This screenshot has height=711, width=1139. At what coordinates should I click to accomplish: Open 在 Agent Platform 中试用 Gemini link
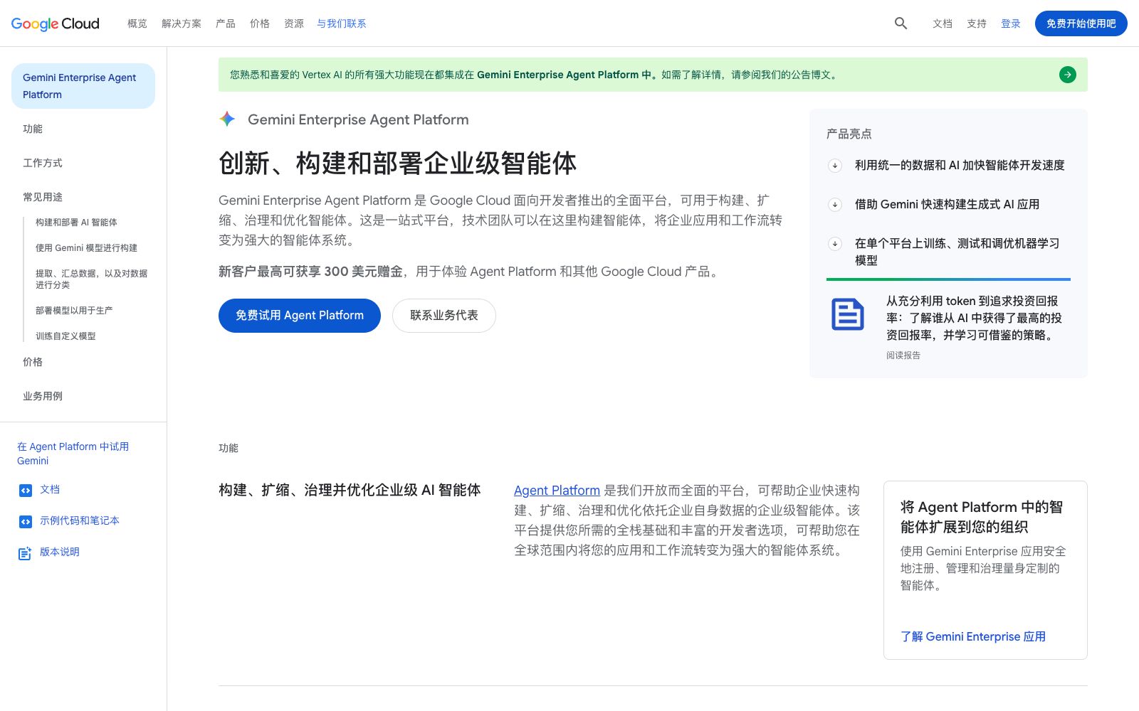coord(73,454)
